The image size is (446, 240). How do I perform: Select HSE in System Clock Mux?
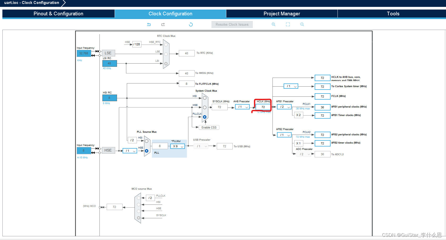205,107
